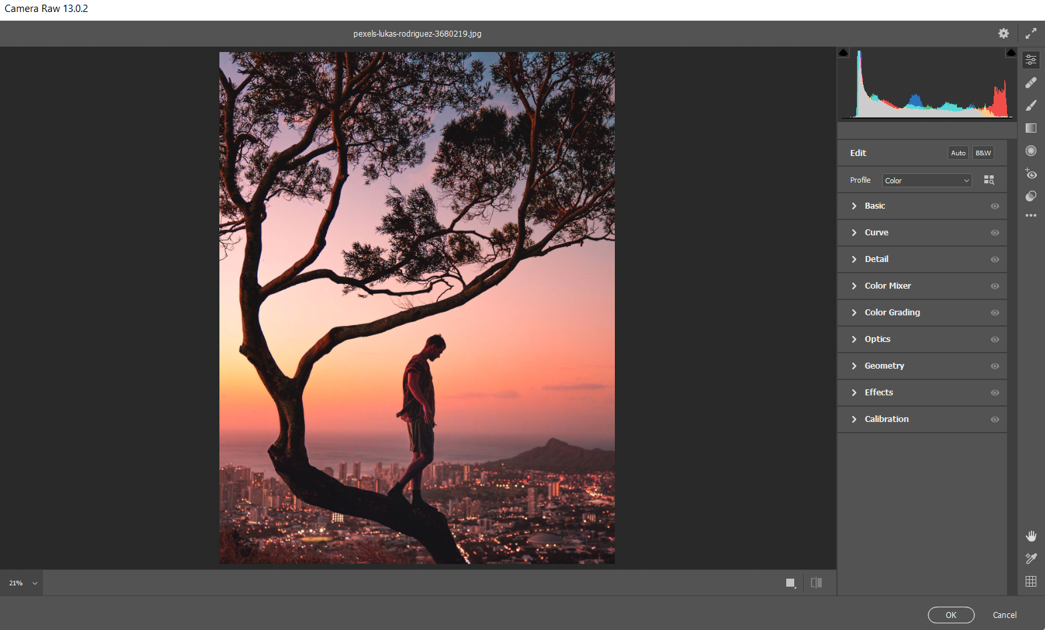This screenshot has width=1045, height=630.
Task: Open the Graduated Filter tool
Action: pyautogui.click(x=1030, y=128)
